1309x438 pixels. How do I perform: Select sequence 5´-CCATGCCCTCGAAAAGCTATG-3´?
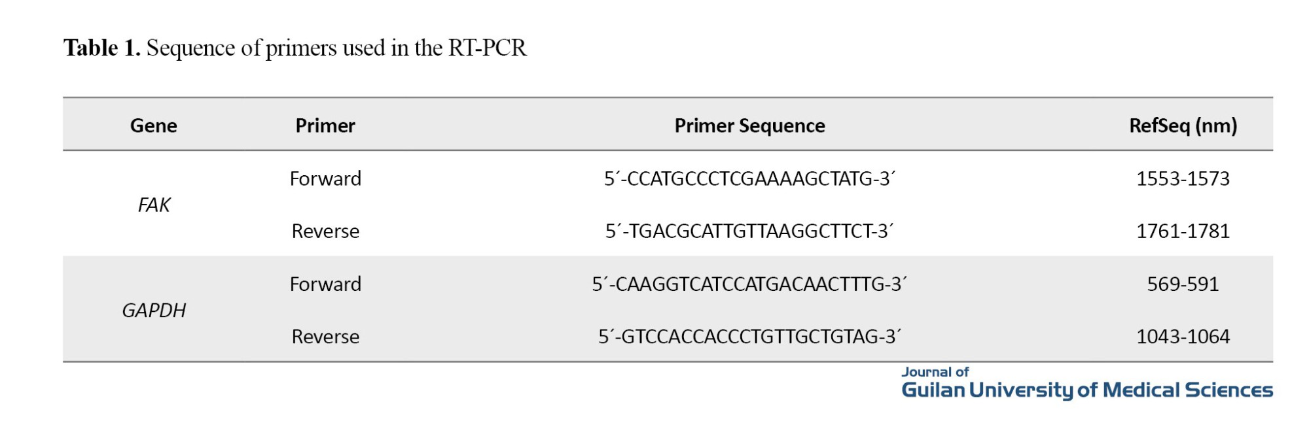(749, 179)
